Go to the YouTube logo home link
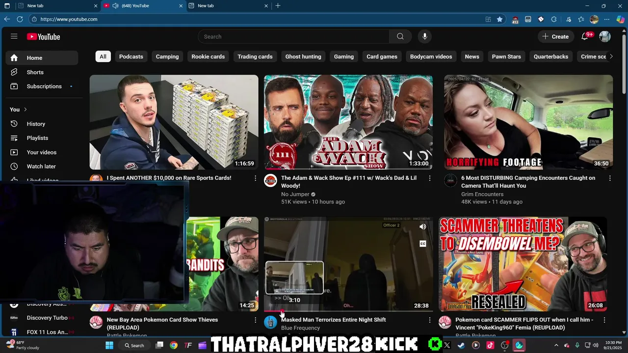This screenshot has height=353, width=628. [x=44, y=37]
